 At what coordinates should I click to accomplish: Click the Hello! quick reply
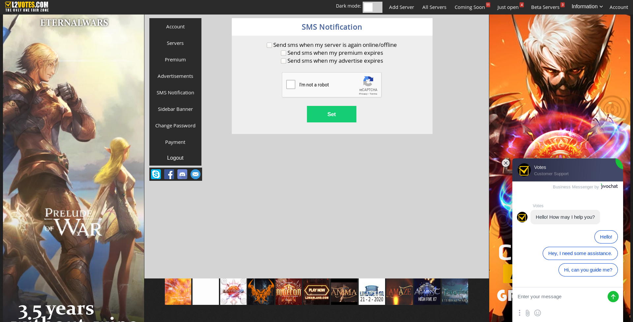[606, 237]
